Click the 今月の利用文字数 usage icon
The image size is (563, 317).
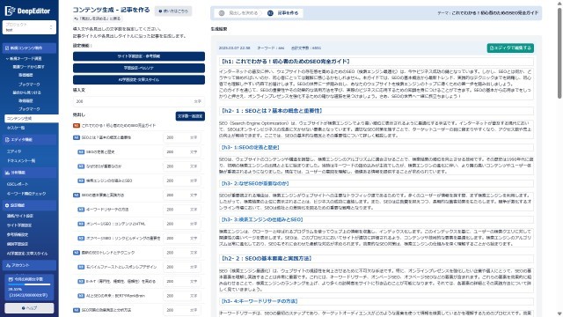(x=11, y=279)
